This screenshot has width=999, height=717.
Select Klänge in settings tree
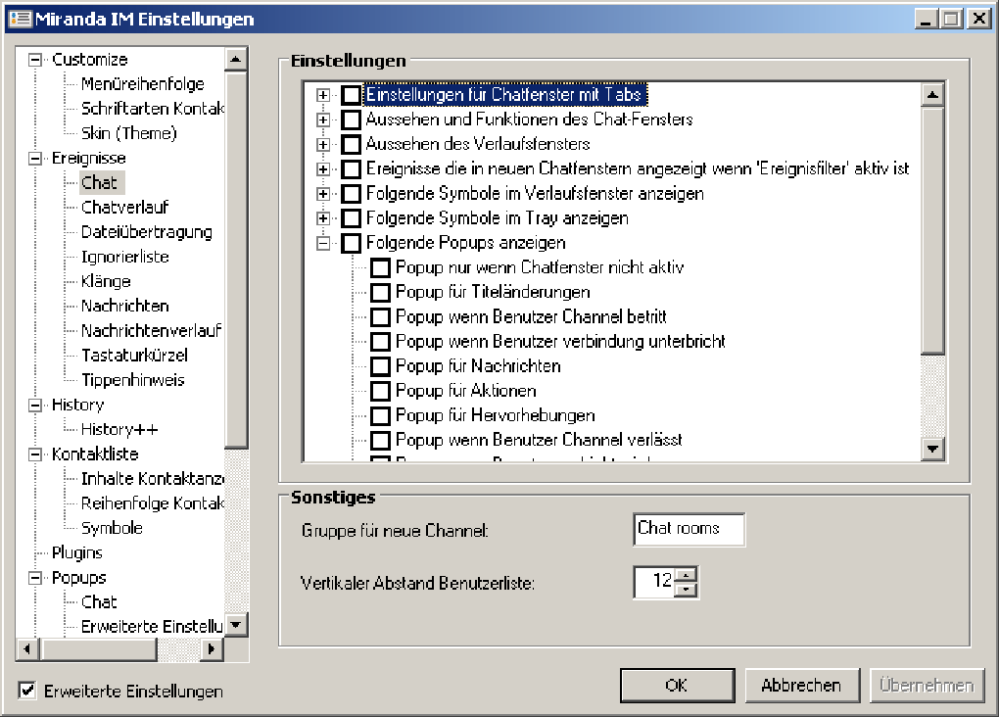coord(106,282)
